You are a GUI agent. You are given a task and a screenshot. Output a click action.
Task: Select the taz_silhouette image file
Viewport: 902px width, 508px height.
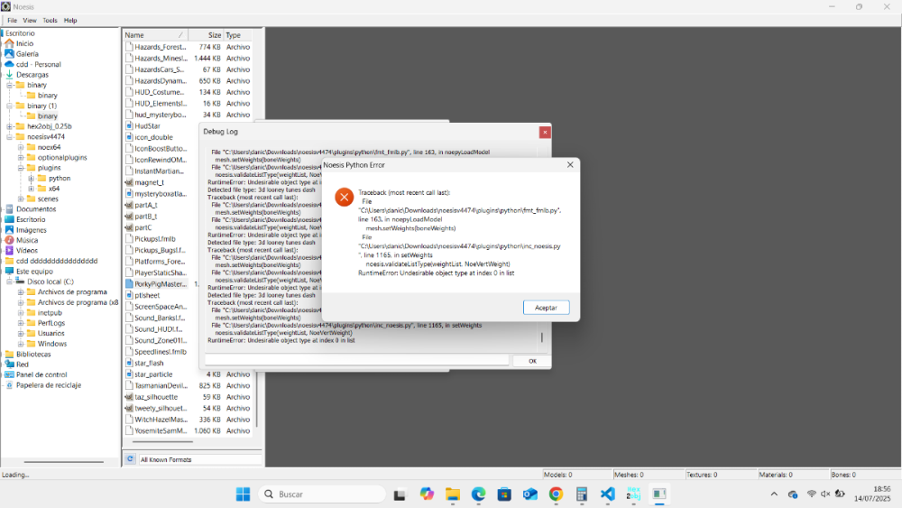coord(128,397)
